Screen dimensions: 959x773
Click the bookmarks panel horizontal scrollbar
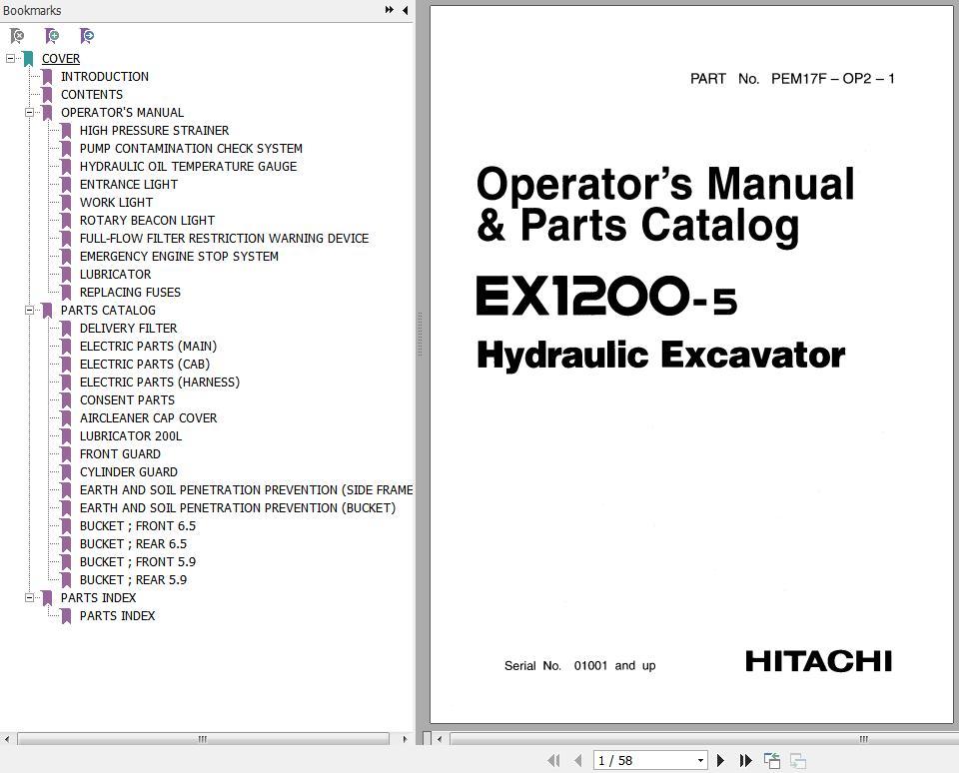point(203,739)
